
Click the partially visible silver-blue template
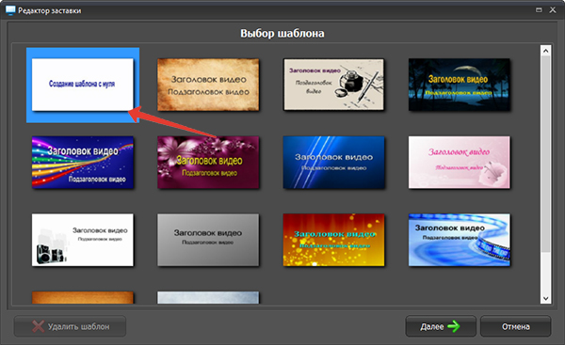(208, 297)
